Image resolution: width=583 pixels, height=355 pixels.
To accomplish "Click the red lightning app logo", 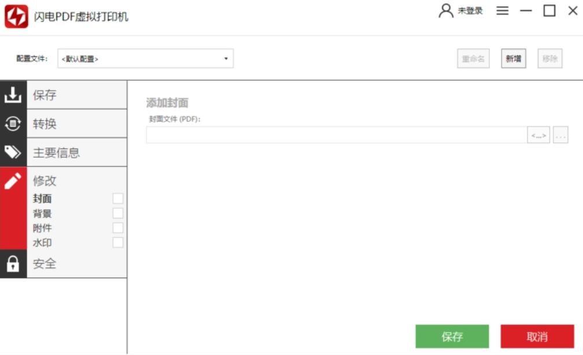I will (16, 16).
